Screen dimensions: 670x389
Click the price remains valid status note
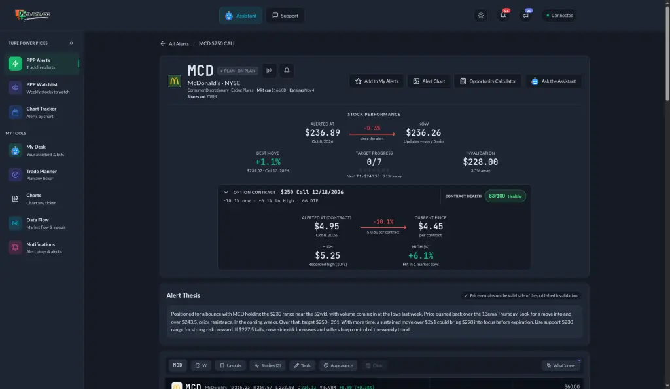point(521,295)
